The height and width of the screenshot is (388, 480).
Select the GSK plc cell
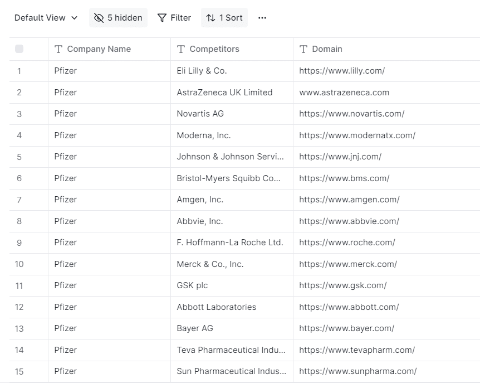[x=232, y=285]
